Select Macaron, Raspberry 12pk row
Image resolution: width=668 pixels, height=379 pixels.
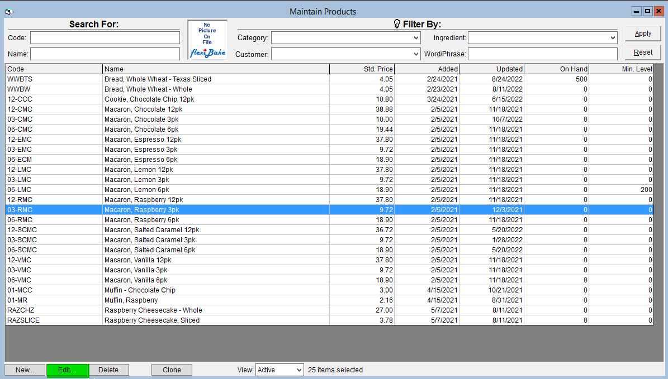point(329,200)
